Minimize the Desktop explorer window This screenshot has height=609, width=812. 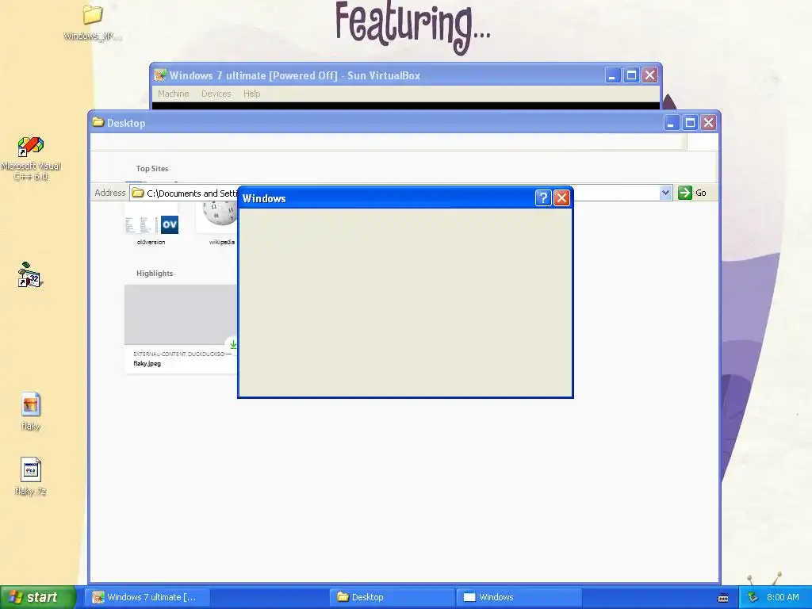(x=671, y=123)
